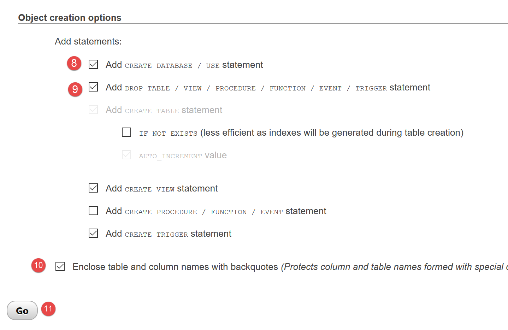Click the red number 9 marker
This screenshot has height=330, width=508.
tap(75, 89)
